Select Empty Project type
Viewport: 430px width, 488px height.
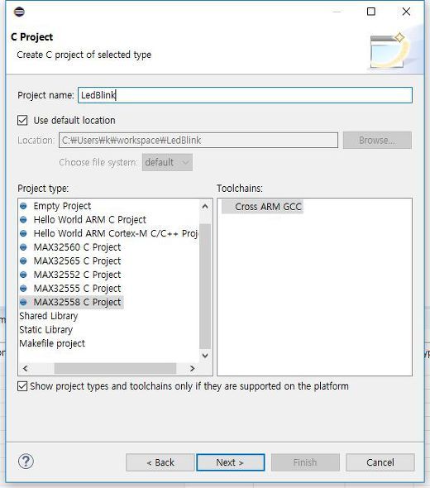click(x=62, y=206)
